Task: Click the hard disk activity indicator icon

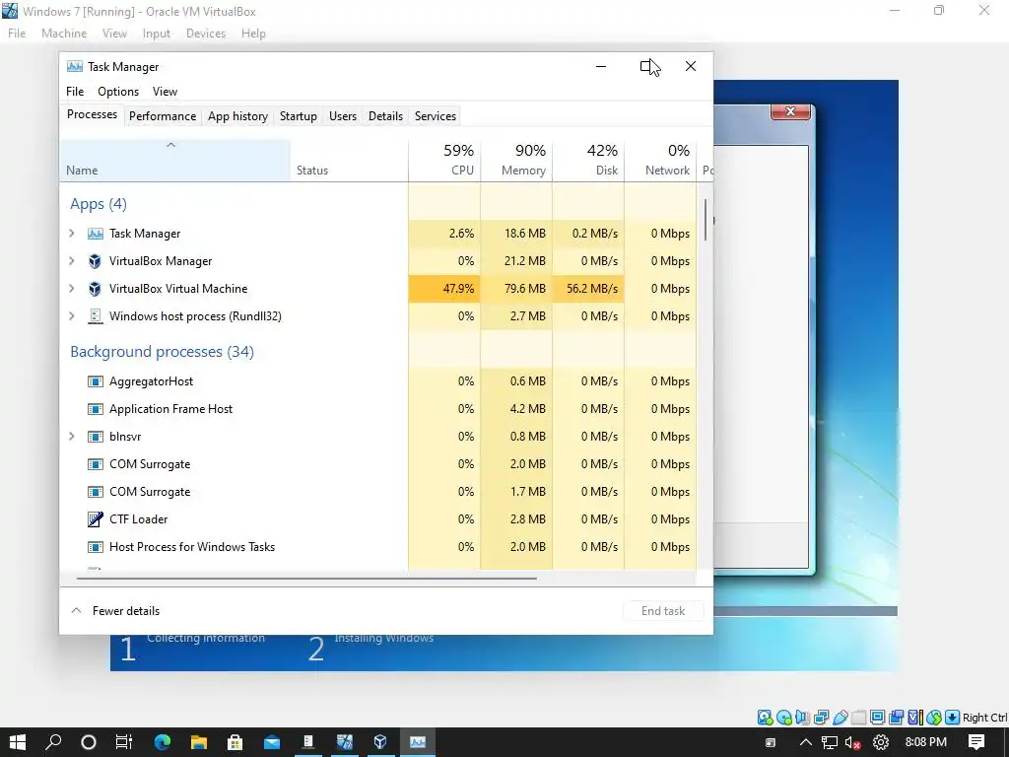Action: [x=765, y=718]
